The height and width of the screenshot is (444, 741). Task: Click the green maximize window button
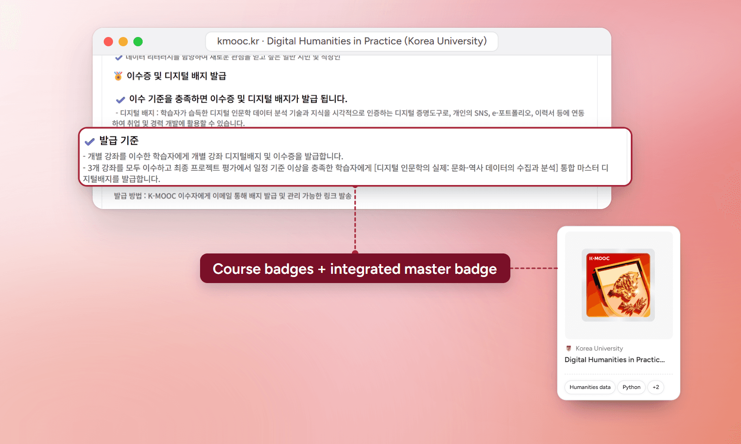(138, 42)
